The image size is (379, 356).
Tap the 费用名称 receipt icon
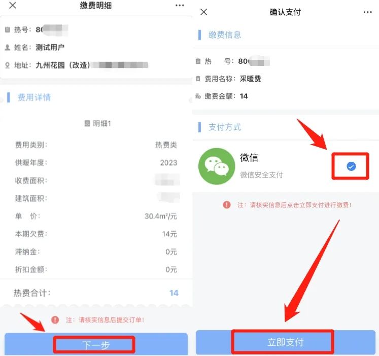point(198,79)
